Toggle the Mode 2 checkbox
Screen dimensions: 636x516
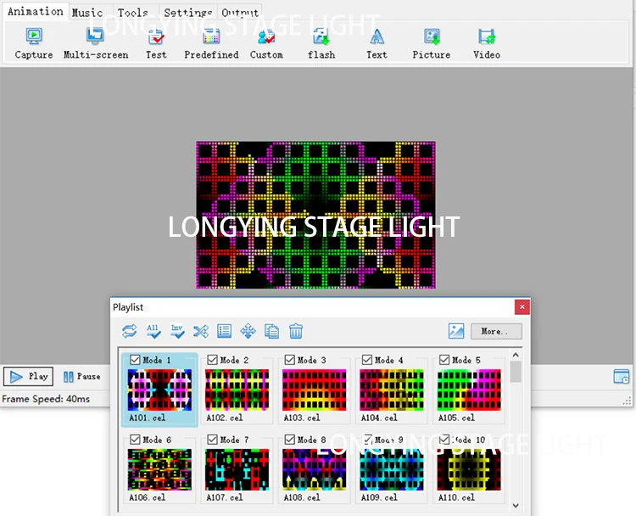point(212,360)
